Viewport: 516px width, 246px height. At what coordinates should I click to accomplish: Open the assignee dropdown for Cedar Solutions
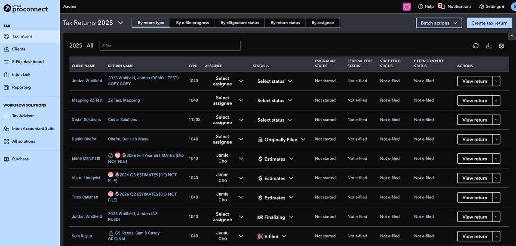(x=228, y=120)
